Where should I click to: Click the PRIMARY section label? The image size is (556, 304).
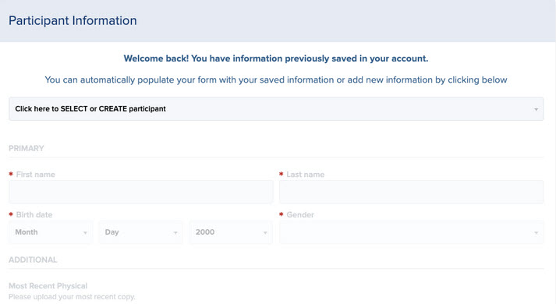pyautogui.click(x=27, y=148)
